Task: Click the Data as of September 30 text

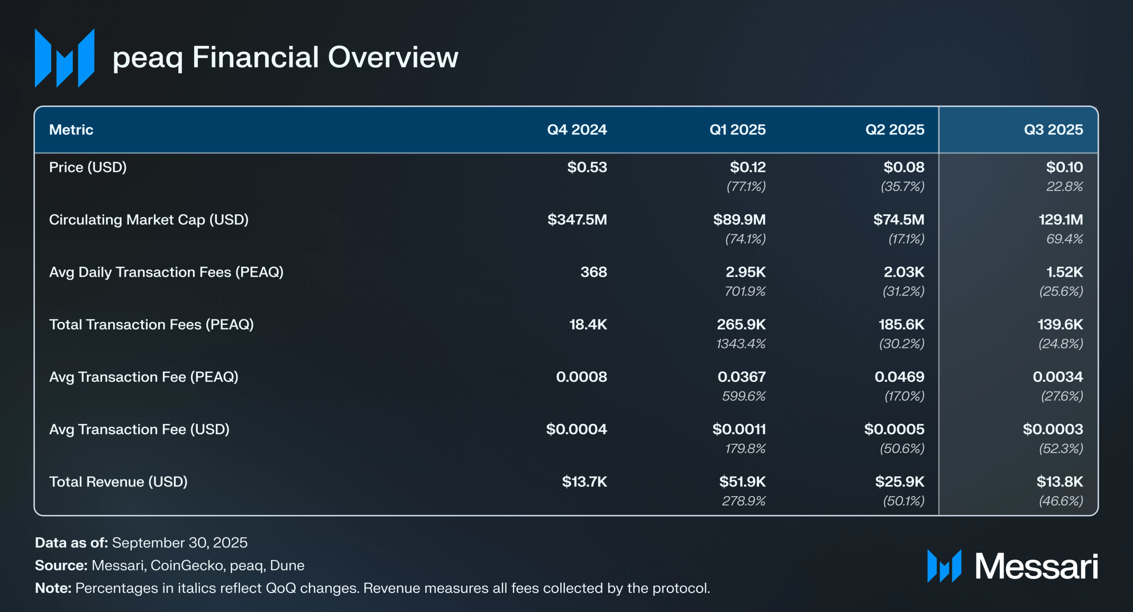Action: pos(141,543)
